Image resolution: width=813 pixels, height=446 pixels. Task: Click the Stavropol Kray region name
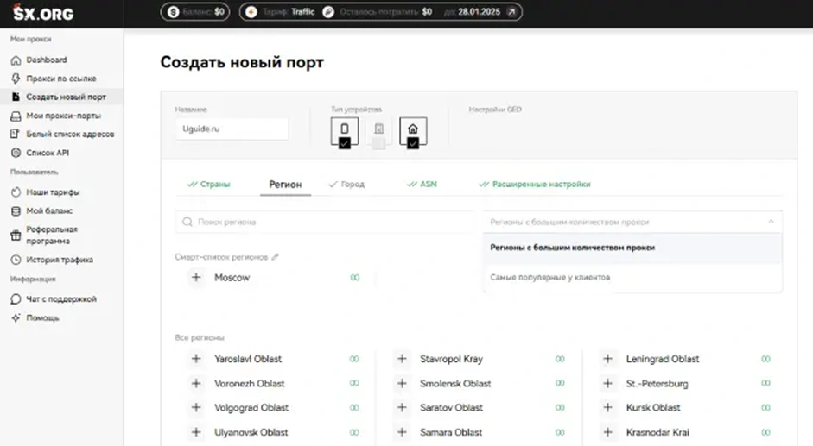(x=451, y=359)
